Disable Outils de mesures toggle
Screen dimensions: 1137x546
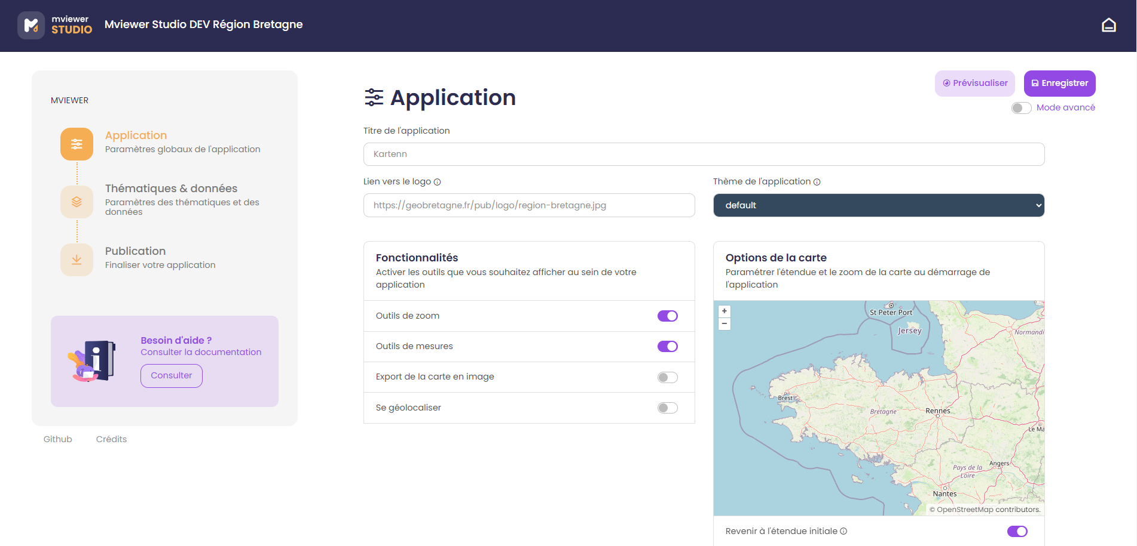pyautogui.click(x=668, y=347)
